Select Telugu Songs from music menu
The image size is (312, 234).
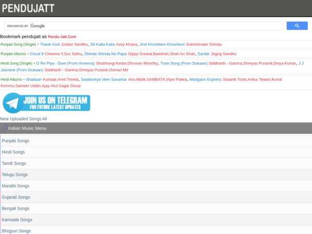(156, 175)
